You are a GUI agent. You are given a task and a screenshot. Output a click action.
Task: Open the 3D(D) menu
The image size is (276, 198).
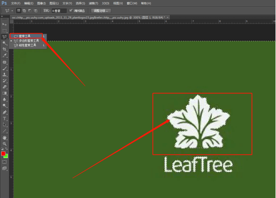pyautogui.click(x=106, y=3)
